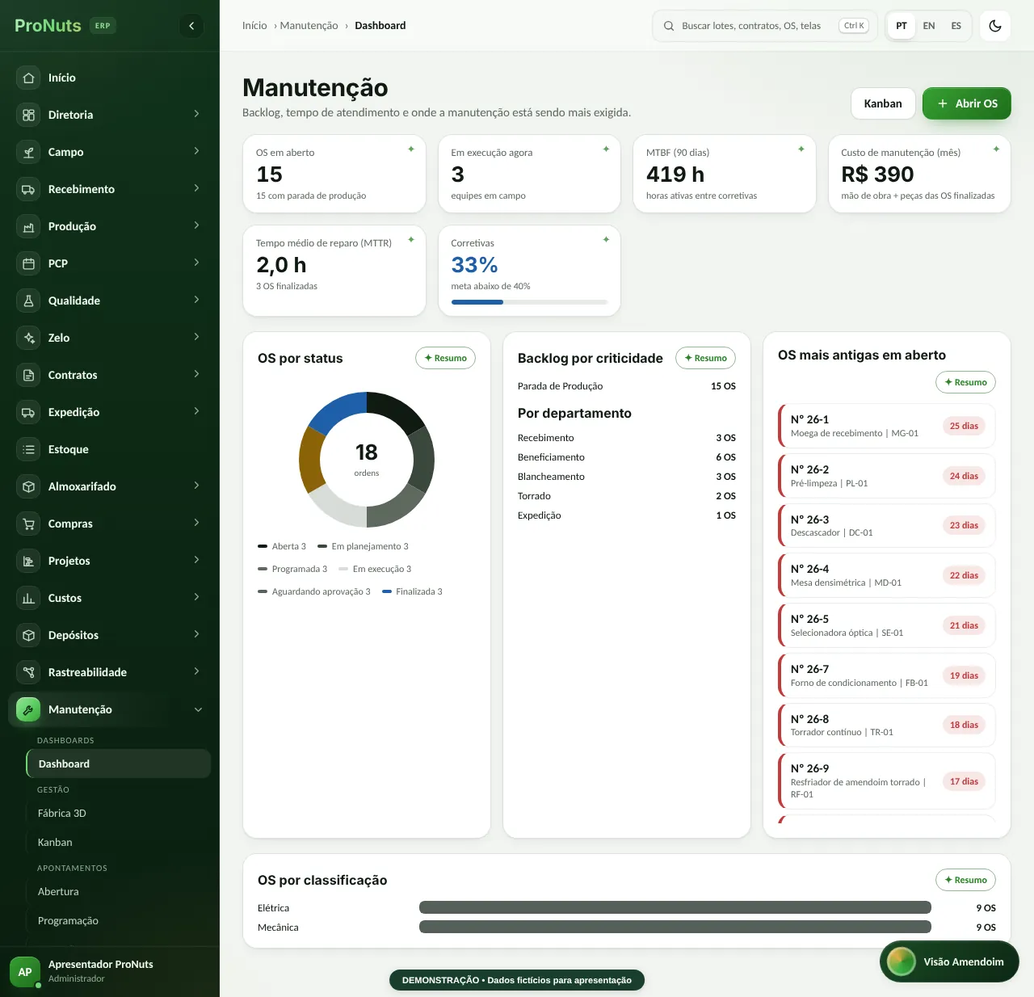Click the Expedição truck icon

pyautogui.click(x=28, y=412)
